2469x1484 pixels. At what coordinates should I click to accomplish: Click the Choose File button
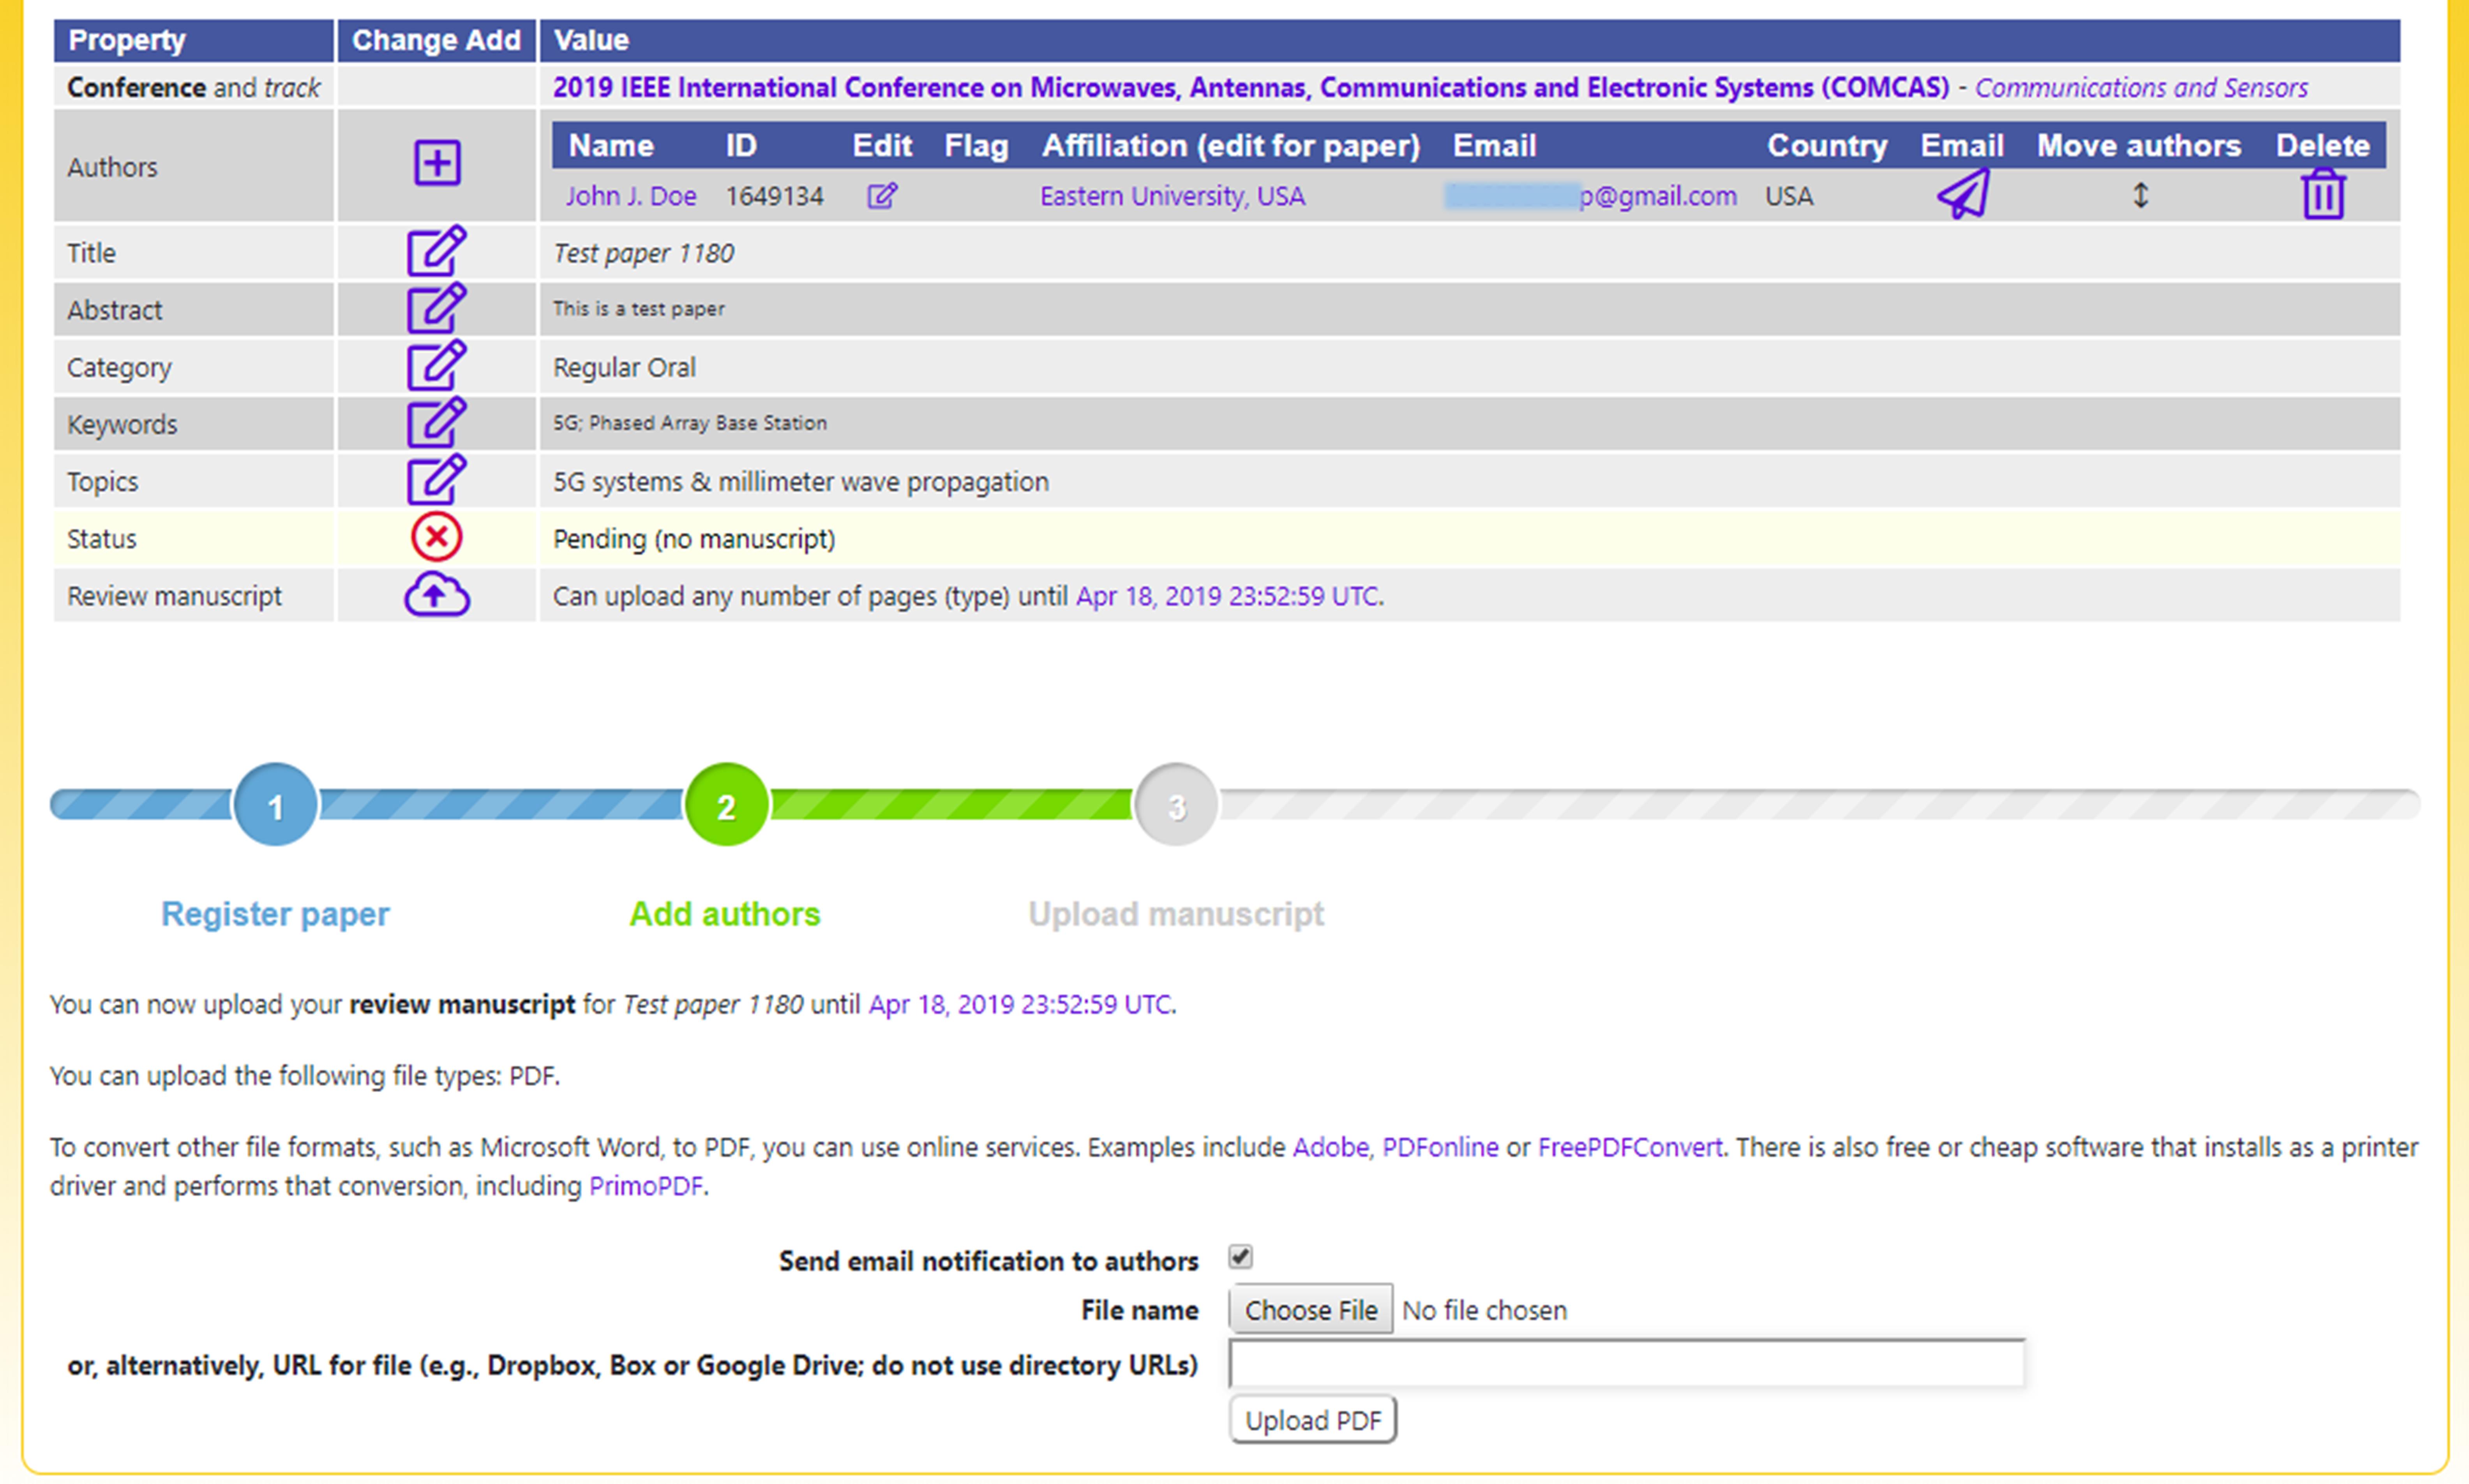tap(1311, 1310)
